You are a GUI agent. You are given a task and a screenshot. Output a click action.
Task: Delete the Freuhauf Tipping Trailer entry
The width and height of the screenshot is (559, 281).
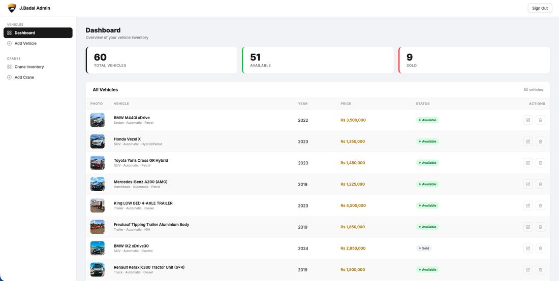tap(540, 227)
